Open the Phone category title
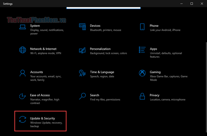 (x=154, y=26)
